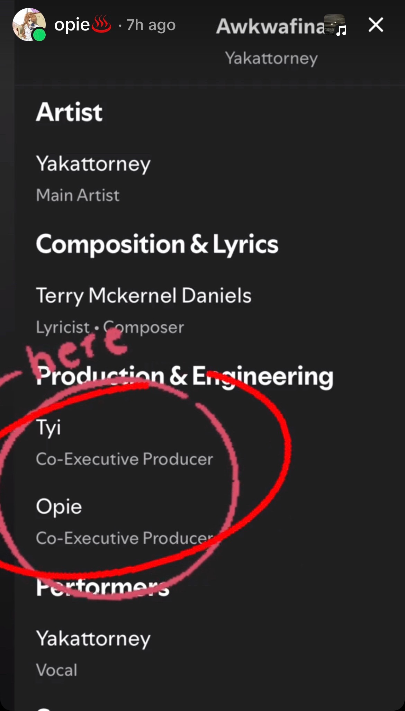The height and width of the screenshot is (711, 405).
Task: Tap Yakattorney under the song title
Action: pyautogui.click(x=271, y=58)
